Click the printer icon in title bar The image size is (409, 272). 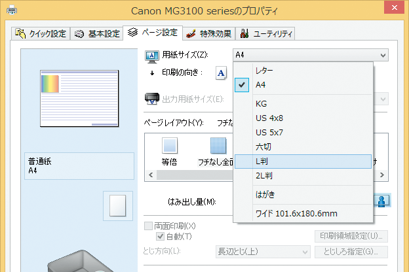(x=12, y=10)
